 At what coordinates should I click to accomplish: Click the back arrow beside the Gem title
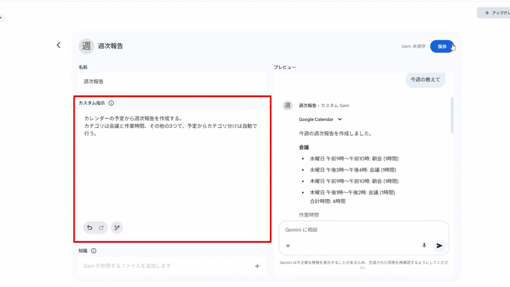(58, 45)
